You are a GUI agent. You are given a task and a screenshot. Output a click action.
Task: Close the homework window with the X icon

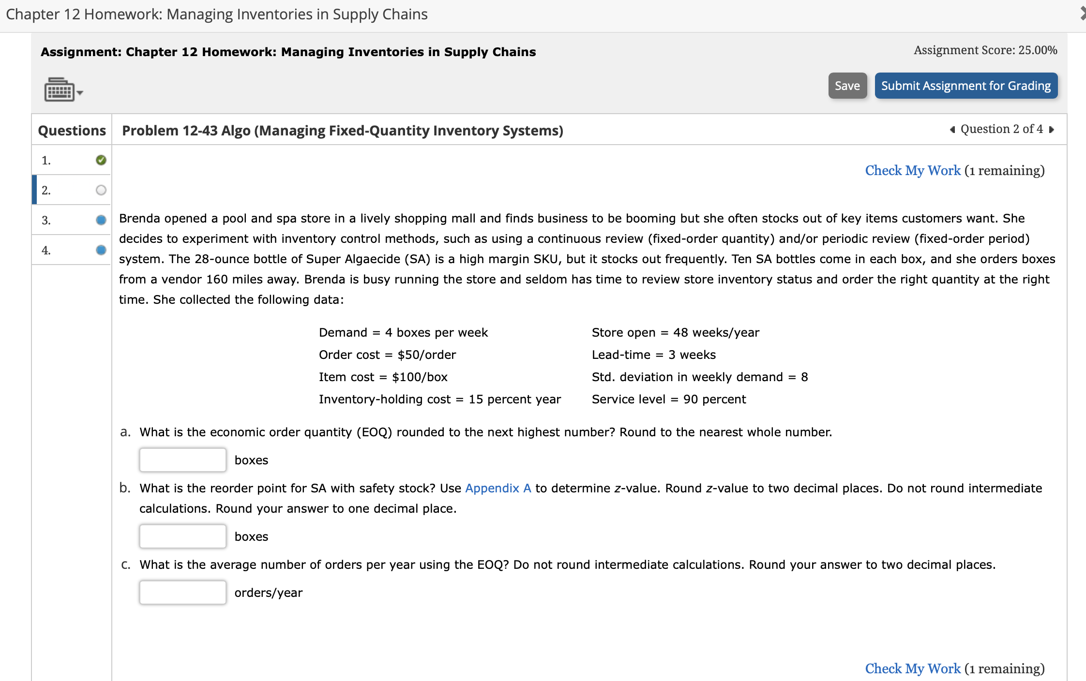point(1083,13)
